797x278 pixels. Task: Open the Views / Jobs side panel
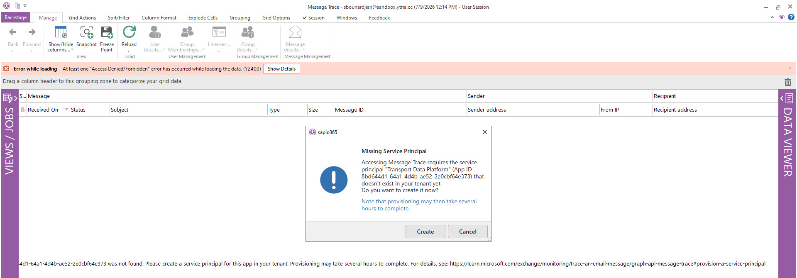9,141
